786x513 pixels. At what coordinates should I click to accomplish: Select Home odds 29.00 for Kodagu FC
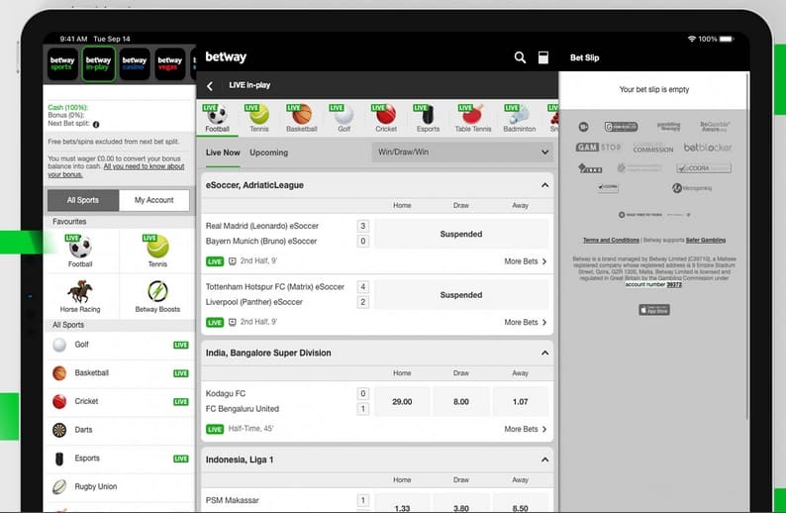pos(402,402)
